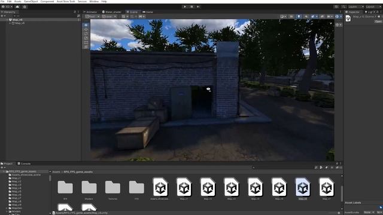The image size is (383, 215).
Task: Switch to the Animator tab
Action: click(x=90, y=12)
